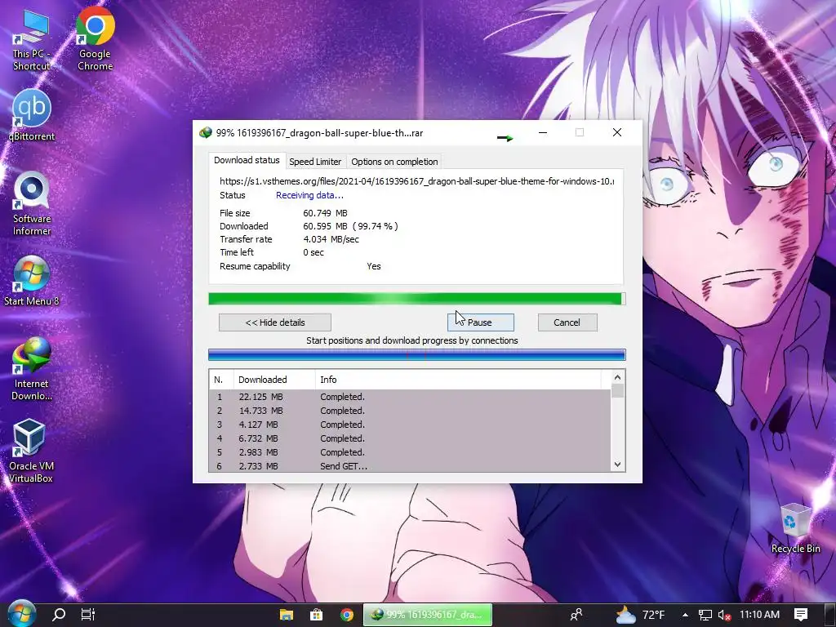Open weather widget showing 72°F

(x=640, y=615)
